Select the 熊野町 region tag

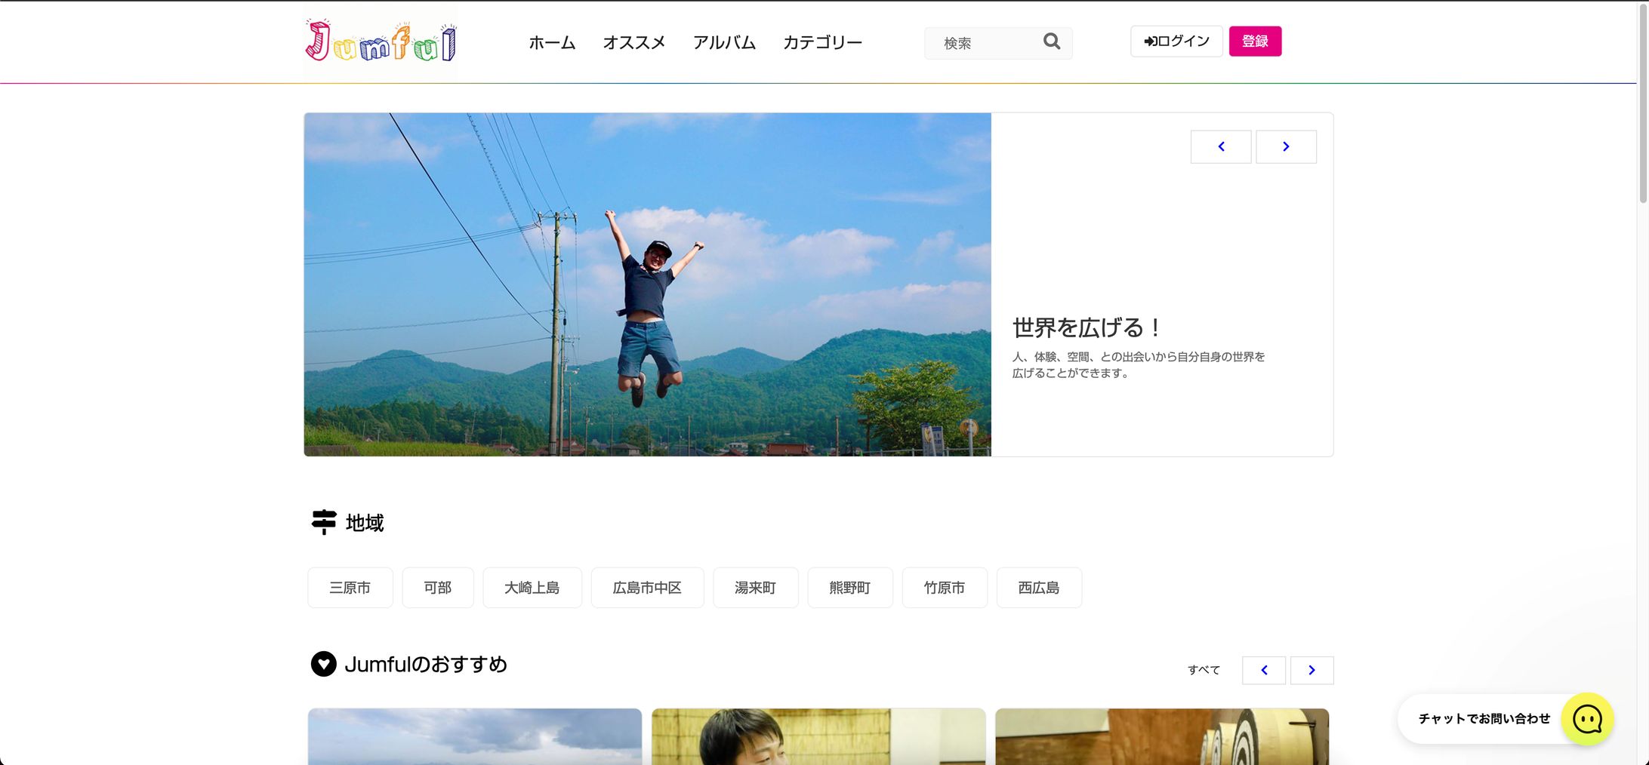(850, 588)
